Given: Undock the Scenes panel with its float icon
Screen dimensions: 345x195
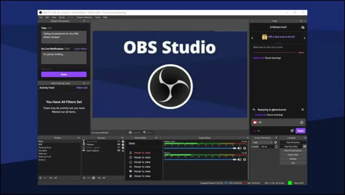Looking at the screenshot, I should (x=79, y=138).
